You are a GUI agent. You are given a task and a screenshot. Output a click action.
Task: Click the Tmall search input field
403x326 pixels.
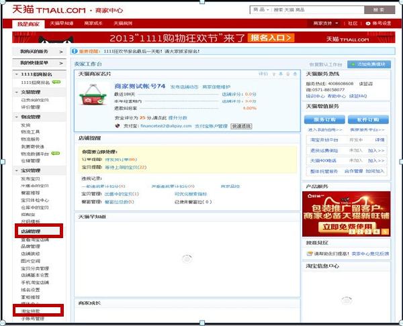(x=318, y=10)
